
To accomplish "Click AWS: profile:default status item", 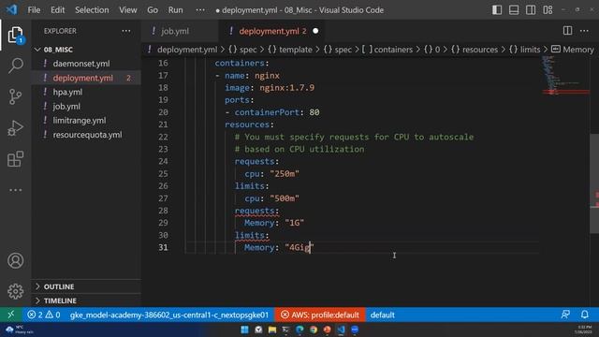I will coord(320,315).
